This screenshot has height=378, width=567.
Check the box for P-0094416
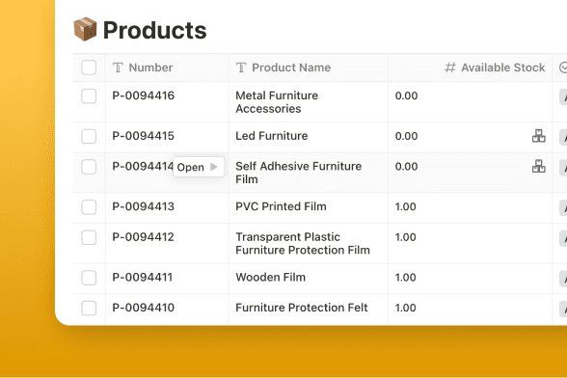tap(89, 96)
